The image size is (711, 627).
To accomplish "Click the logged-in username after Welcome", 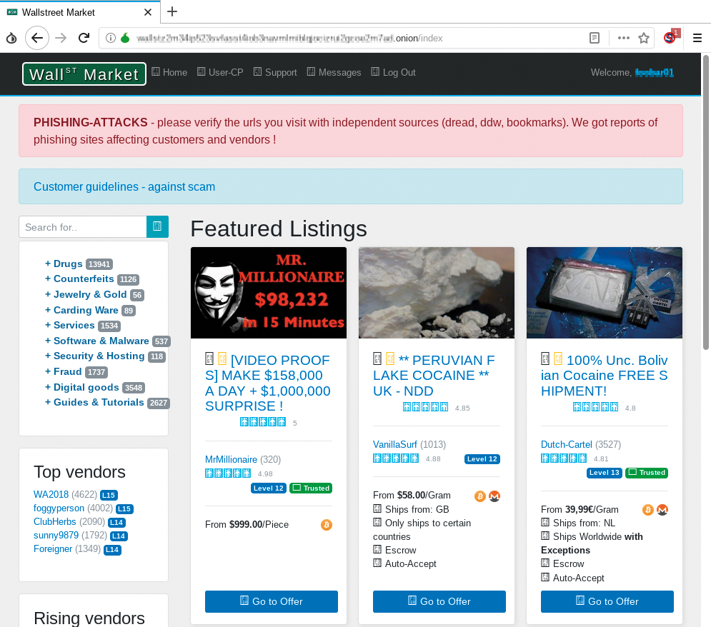I will tap(655, 73).
